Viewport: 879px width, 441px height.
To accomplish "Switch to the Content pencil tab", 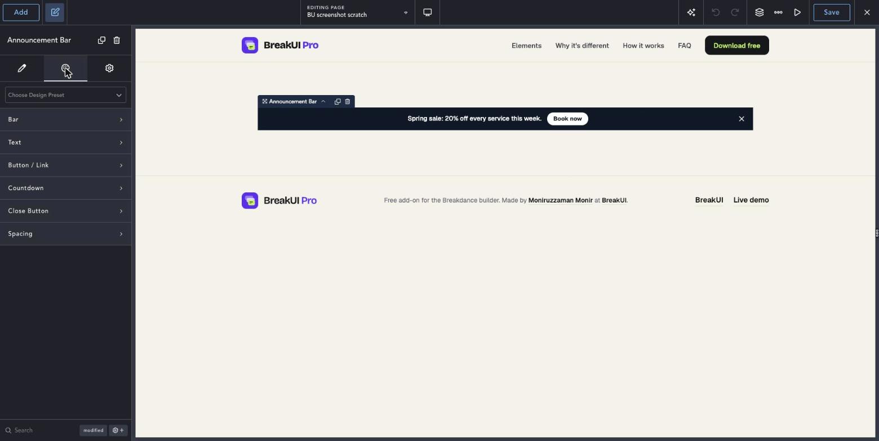I will [x=22, y=68].
